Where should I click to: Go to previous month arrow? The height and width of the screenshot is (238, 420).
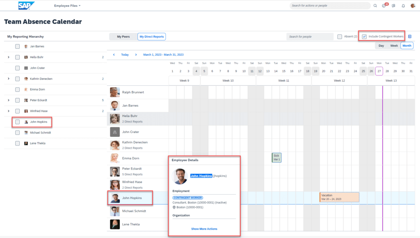pyautogui.click(x=114, y=54)
